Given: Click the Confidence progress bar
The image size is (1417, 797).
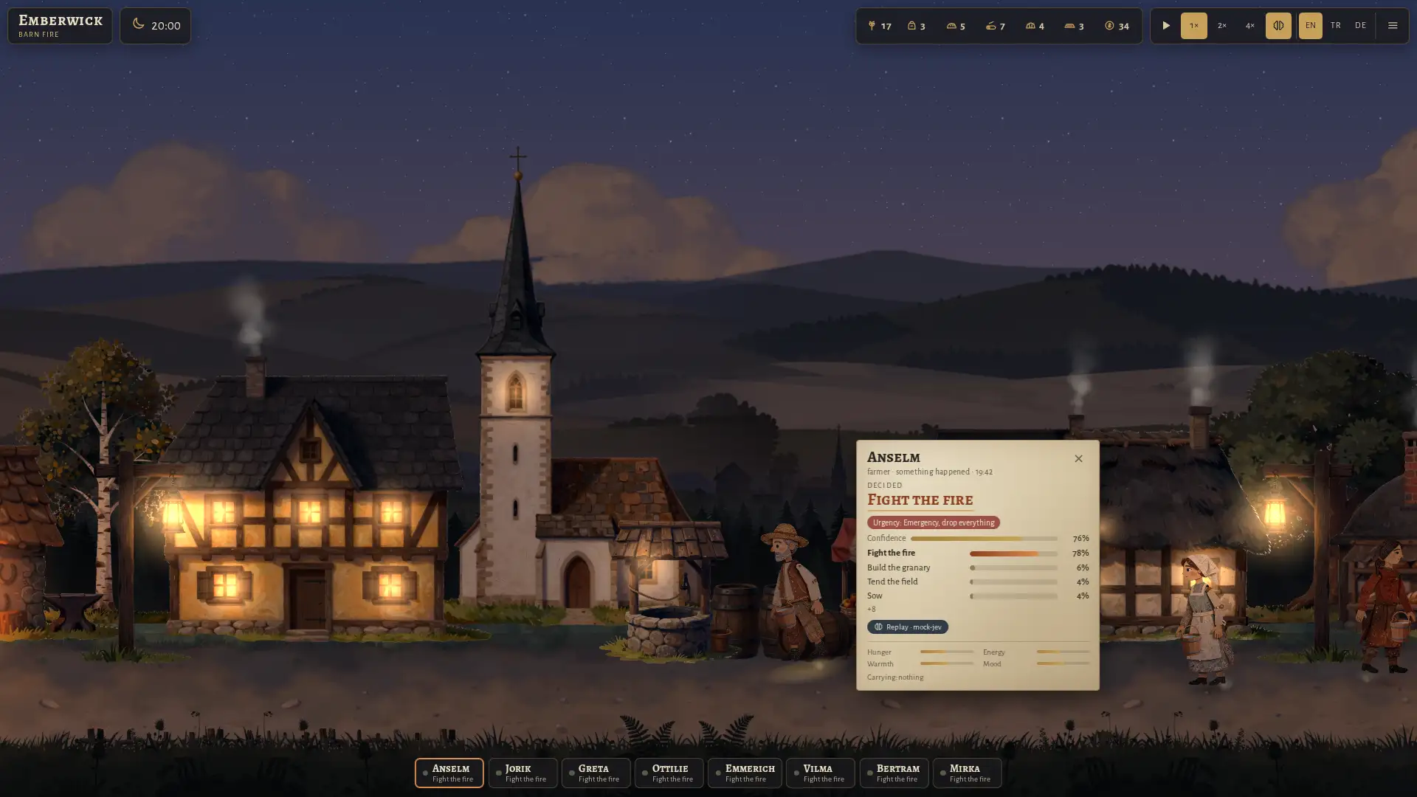Looking at the screenshot, I should (984, 539).
